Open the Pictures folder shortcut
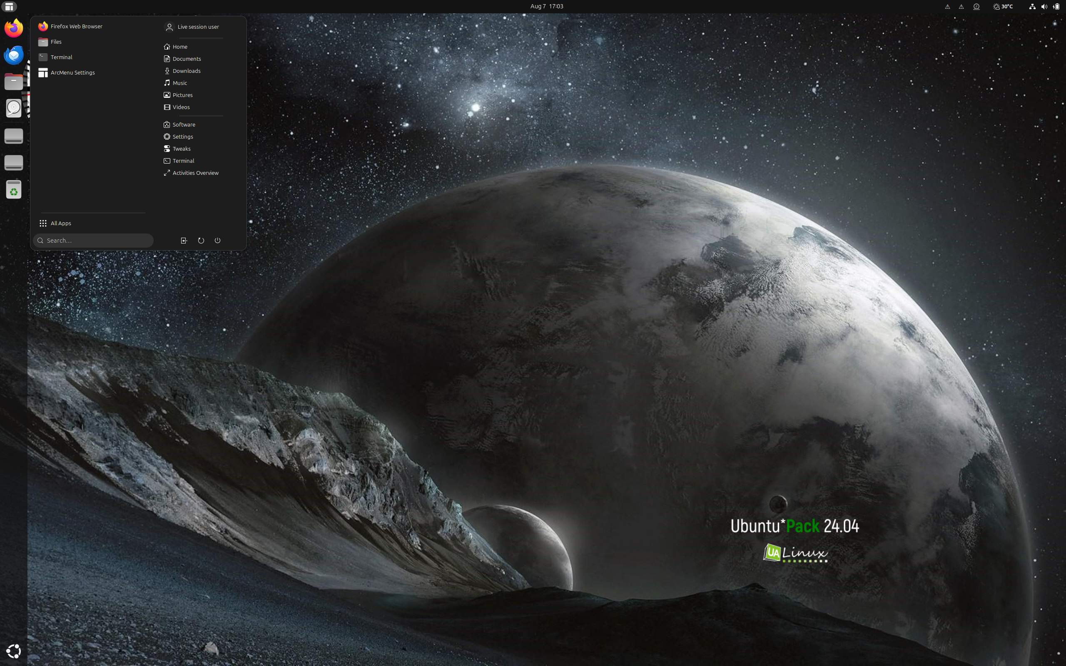 (x=200, y=95)
